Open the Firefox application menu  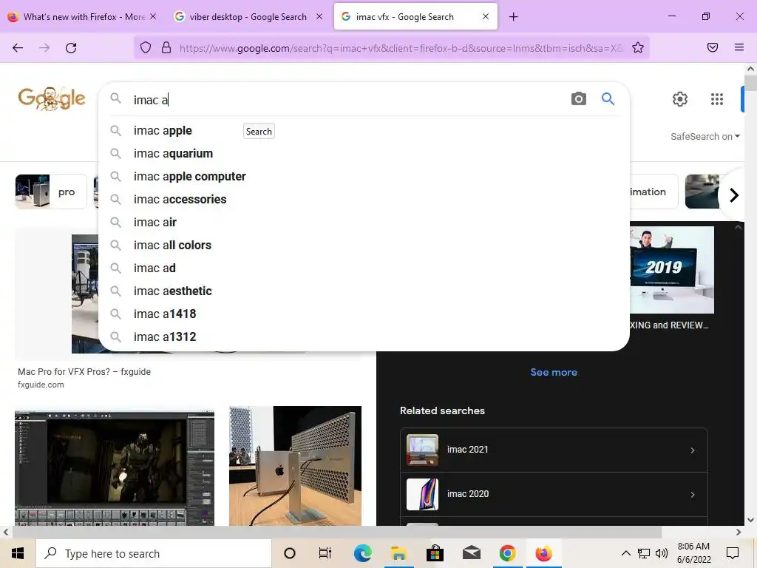point(739,48)
